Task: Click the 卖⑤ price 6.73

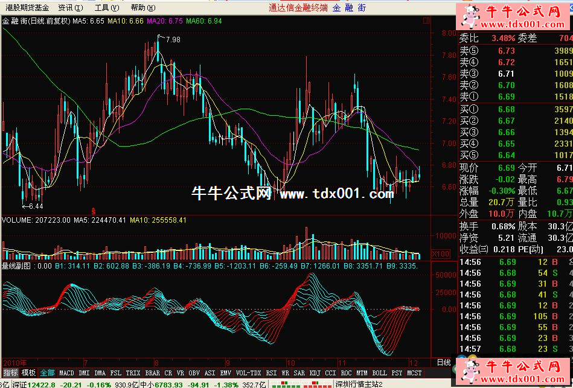Action: (x=507, y=51)
